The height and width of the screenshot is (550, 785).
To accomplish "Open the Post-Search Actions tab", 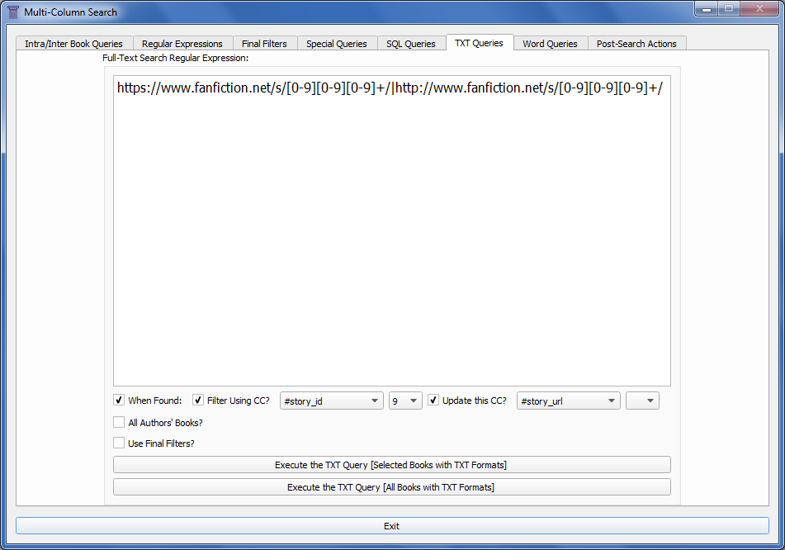I will (x=636, y=44).
